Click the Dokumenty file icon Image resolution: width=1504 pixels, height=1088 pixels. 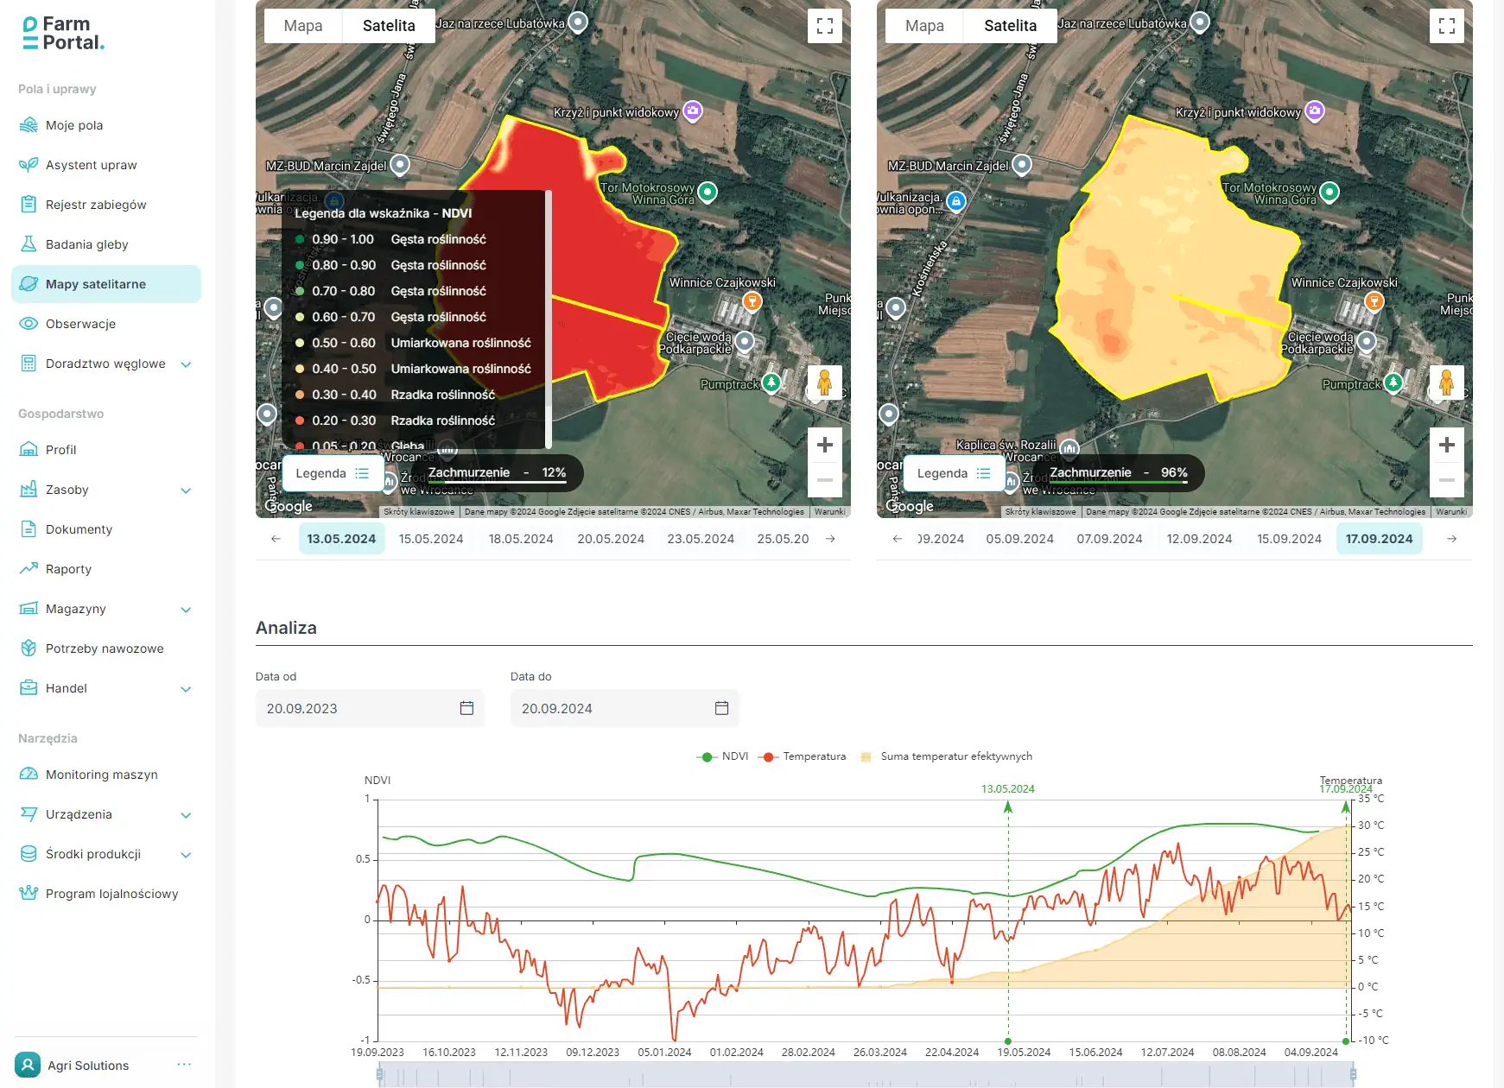click(x=29, y=529)
